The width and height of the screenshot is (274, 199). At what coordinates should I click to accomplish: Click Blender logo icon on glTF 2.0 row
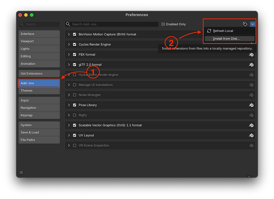tap(251, 65)
